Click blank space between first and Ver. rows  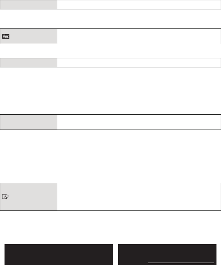110,19
